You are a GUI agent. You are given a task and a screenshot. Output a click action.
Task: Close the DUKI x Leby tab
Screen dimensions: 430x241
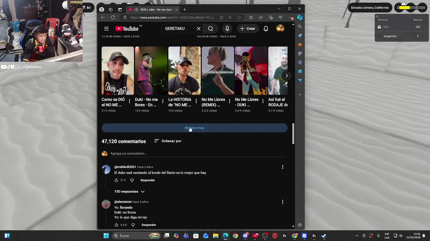pos(176,9)
